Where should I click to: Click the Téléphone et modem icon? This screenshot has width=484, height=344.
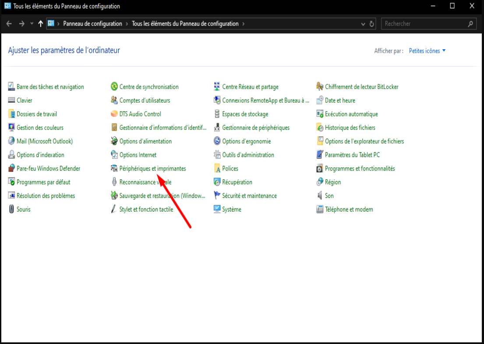pyautogui.click(x=320, y=209)
